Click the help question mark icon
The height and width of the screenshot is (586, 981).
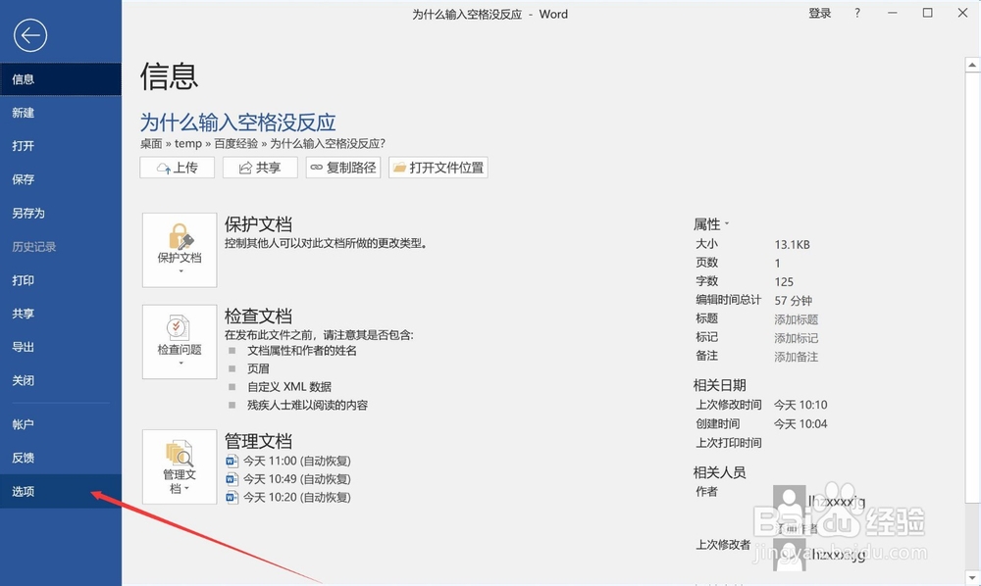pyautogui.click(x=857, y=13)
